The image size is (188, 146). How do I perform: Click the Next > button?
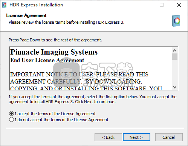[x=136, y=137]
